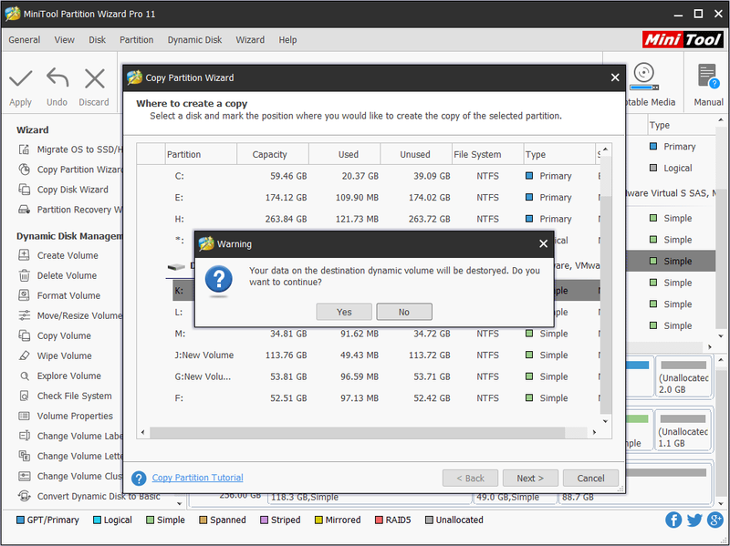Click No in the Warning dialog
This screenshot has height=546, width=730.
pos(404,312)
